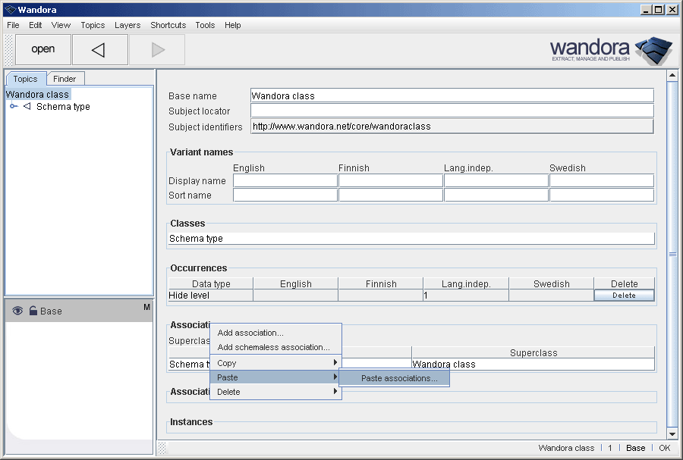Click the forward arrow navigation button
This screenshot has width=683, height=460.
157,50
